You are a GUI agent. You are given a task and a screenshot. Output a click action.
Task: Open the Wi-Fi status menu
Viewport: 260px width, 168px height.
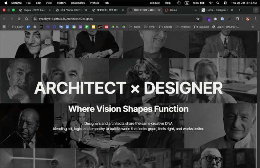tap(211, 3)
